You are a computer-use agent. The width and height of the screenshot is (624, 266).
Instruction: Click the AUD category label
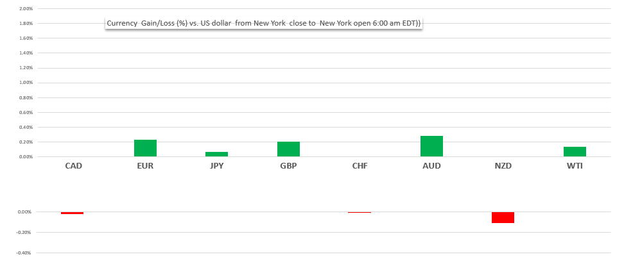431,166
